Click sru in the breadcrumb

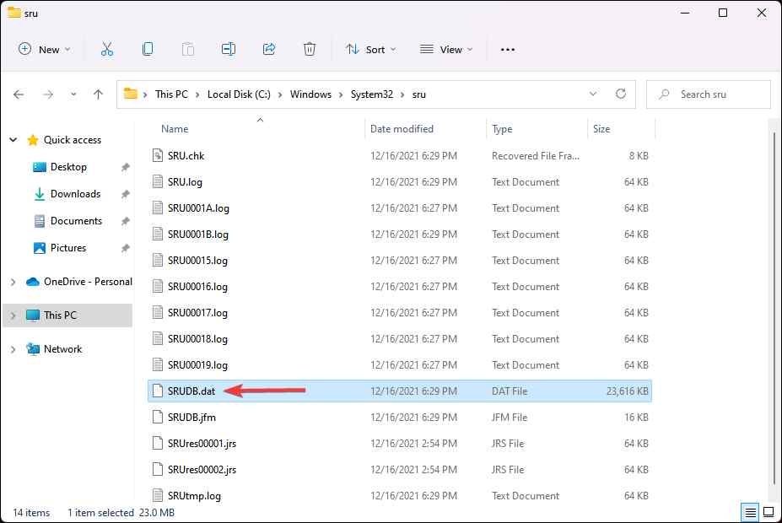click(419, 94)
